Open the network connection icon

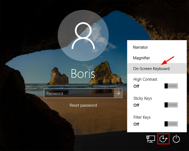pos(151,139)
